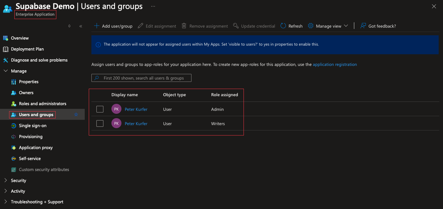The width and height of the screenshot is (443, 209).
Task: Click the Edit assignment pencil icon
Action: 140,26
